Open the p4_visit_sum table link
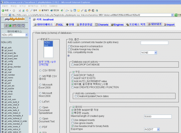Screen dimensions: 181x133 click(10, 99)
